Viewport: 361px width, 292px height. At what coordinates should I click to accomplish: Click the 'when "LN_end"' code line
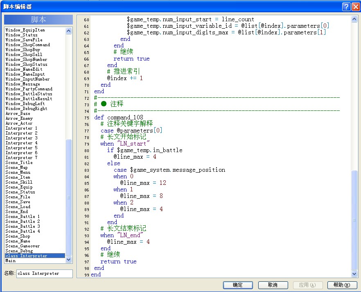(x=122, y=235)
